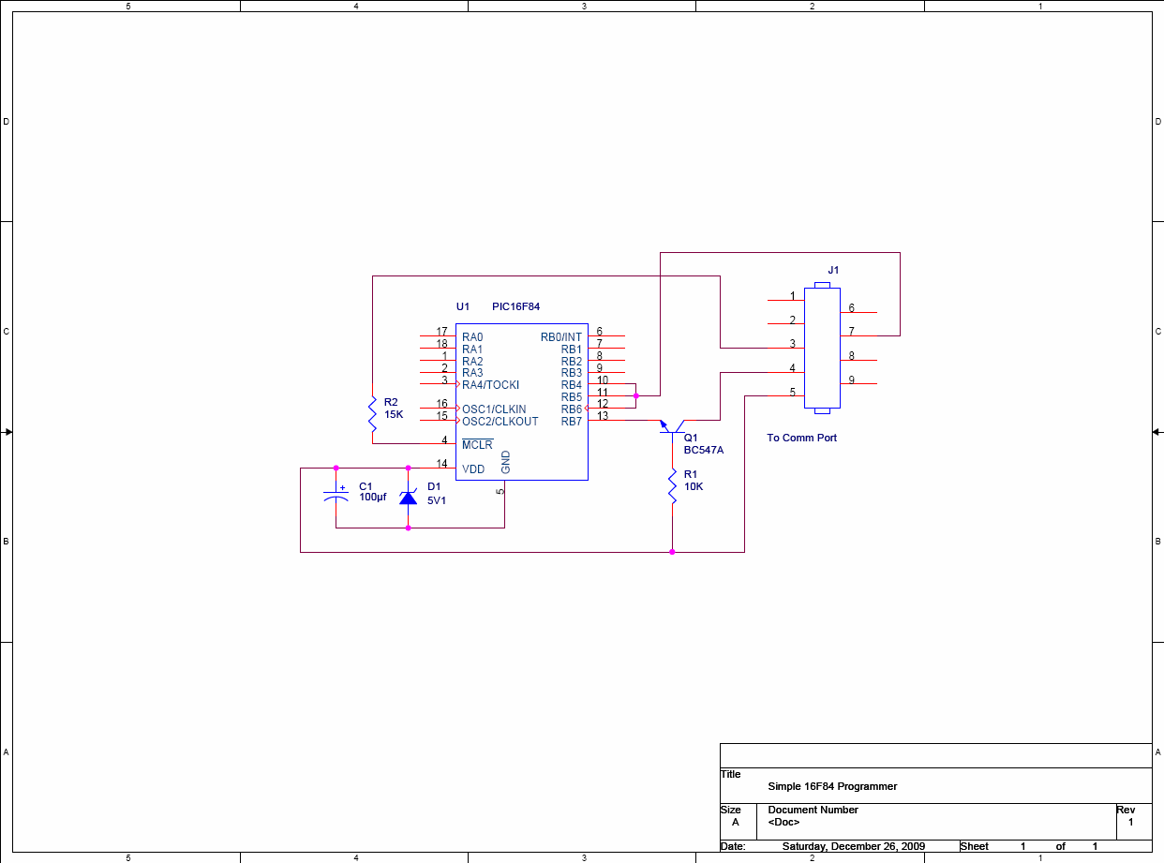Select the MCLR pin 4 line
This screenshot has height=863, width=1164.
[438, 444]
